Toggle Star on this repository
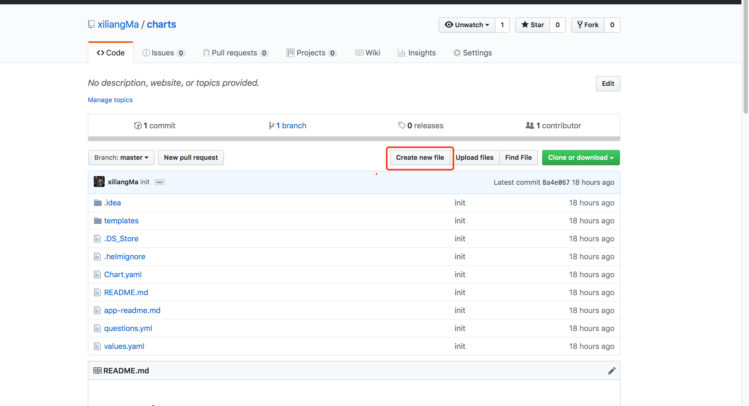 pyautogui.click(x=532, y=25)
